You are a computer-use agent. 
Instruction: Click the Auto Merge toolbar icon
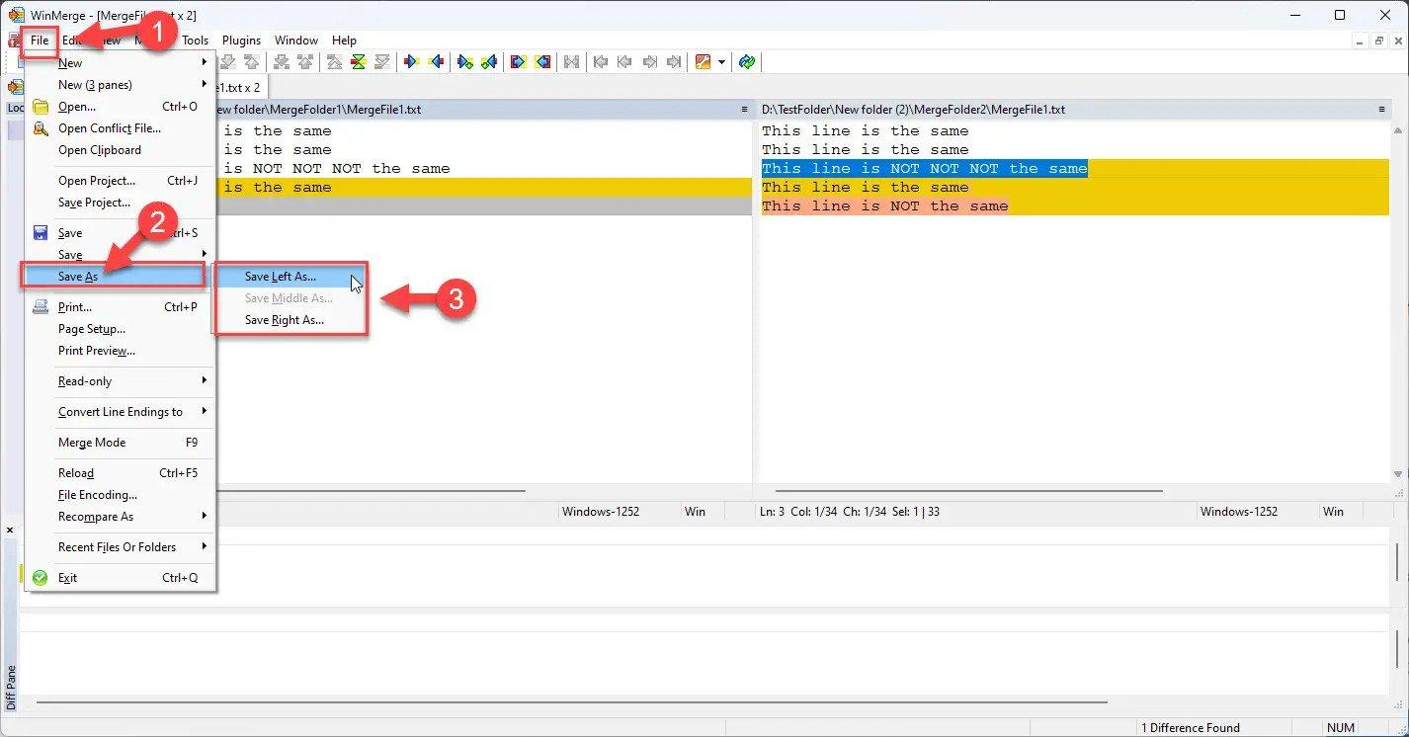click(571, 62)
